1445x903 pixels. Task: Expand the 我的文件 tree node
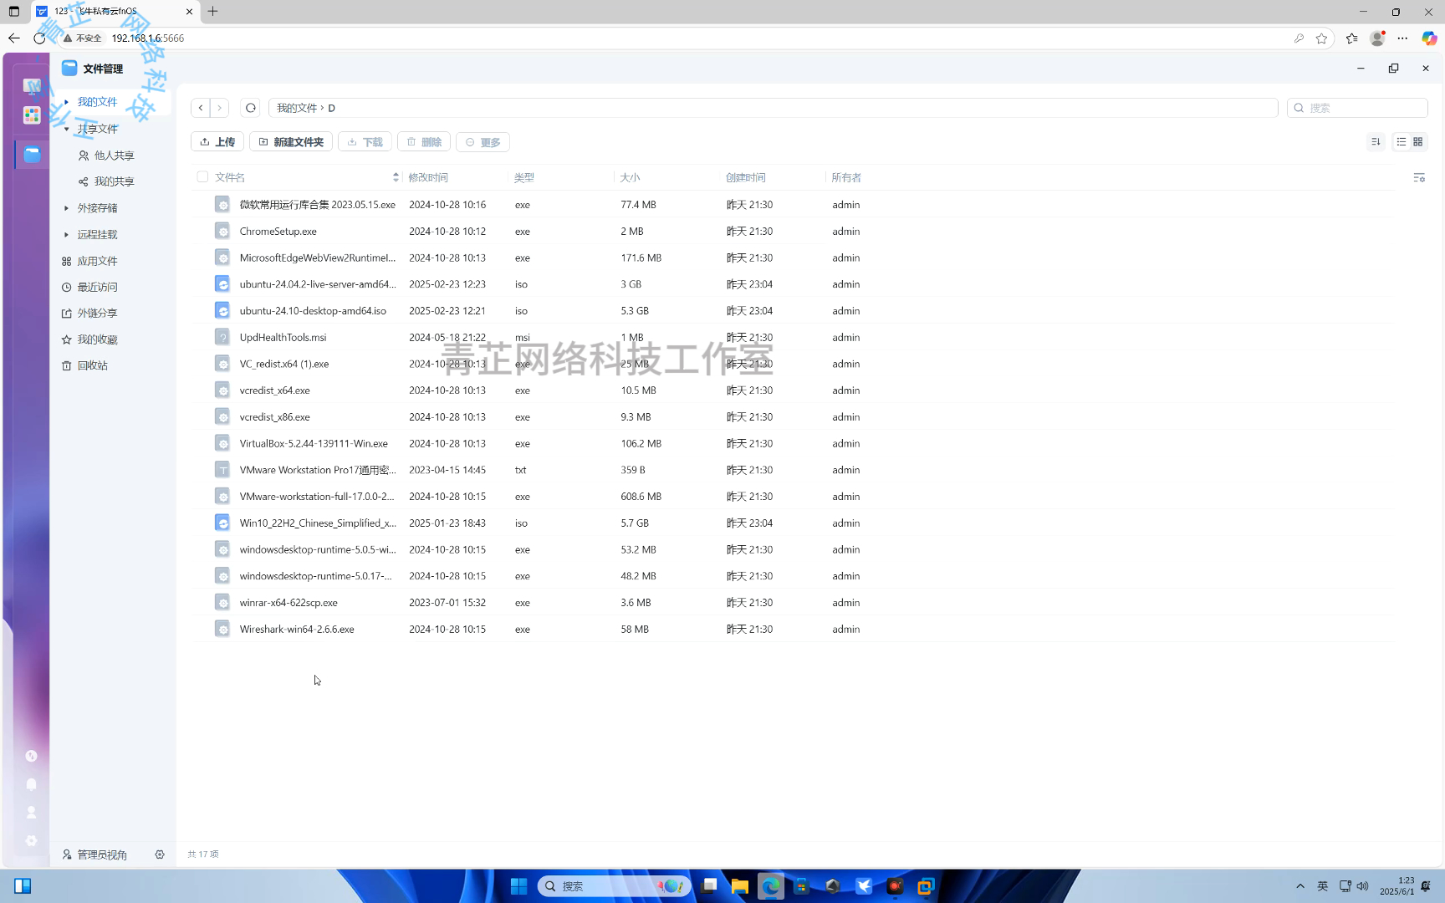pyautogui.click(x=66, y=102)
